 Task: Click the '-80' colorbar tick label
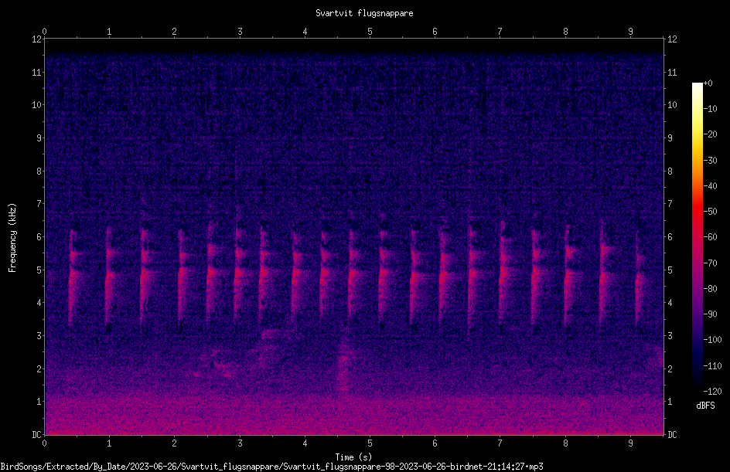click(x=710, y=289)
